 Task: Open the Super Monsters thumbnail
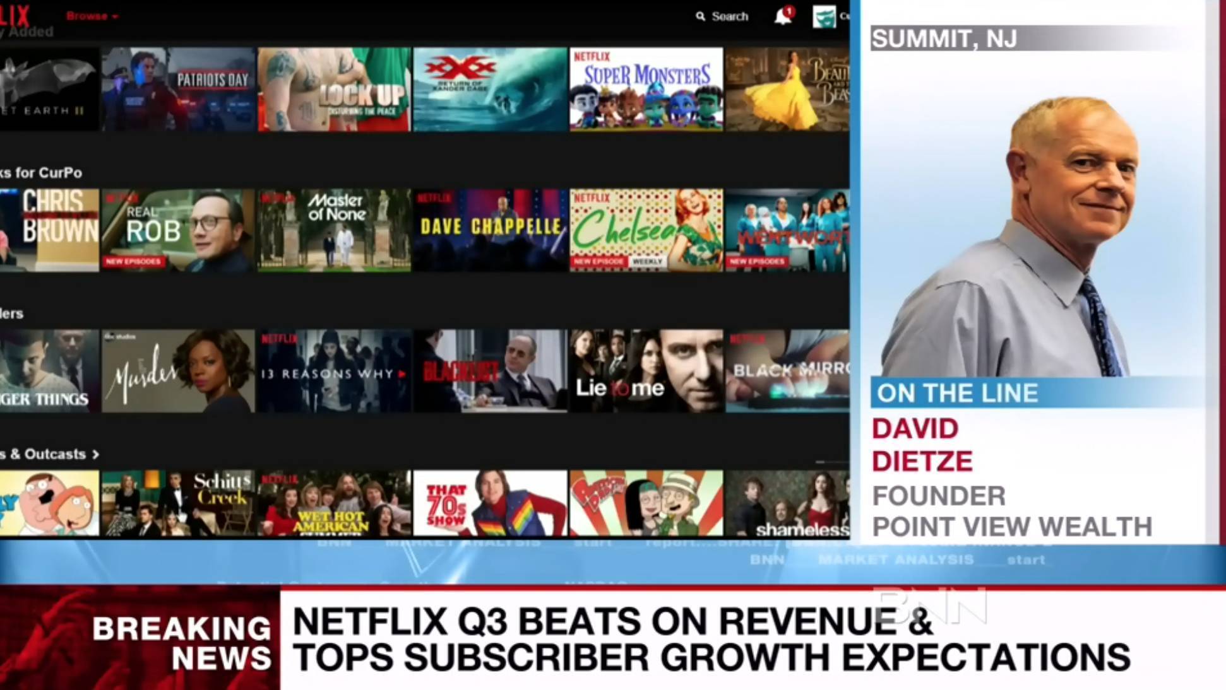646,89
